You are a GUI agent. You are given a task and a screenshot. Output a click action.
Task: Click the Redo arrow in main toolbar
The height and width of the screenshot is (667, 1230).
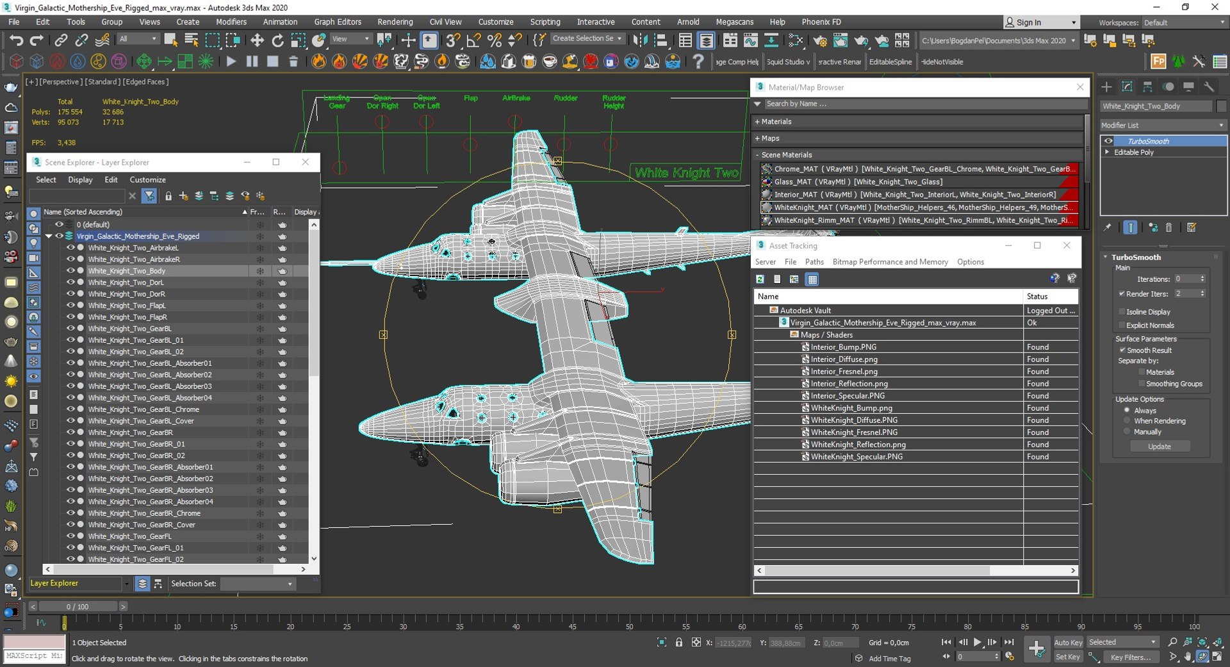(x=37, y=40)
